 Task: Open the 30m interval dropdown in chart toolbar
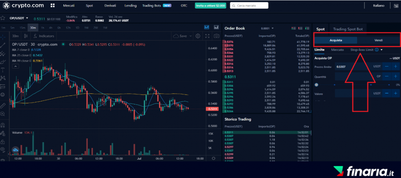[15, 36]
